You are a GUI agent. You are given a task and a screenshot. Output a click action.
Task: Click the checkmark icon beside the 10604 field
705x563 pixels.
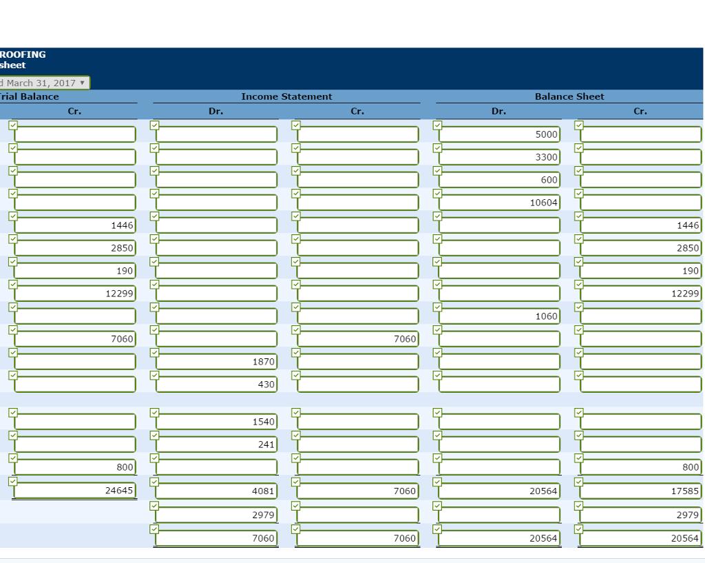click(437, 194)
